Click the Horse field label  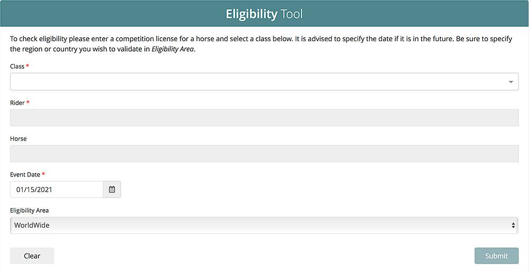pos(18,138)
